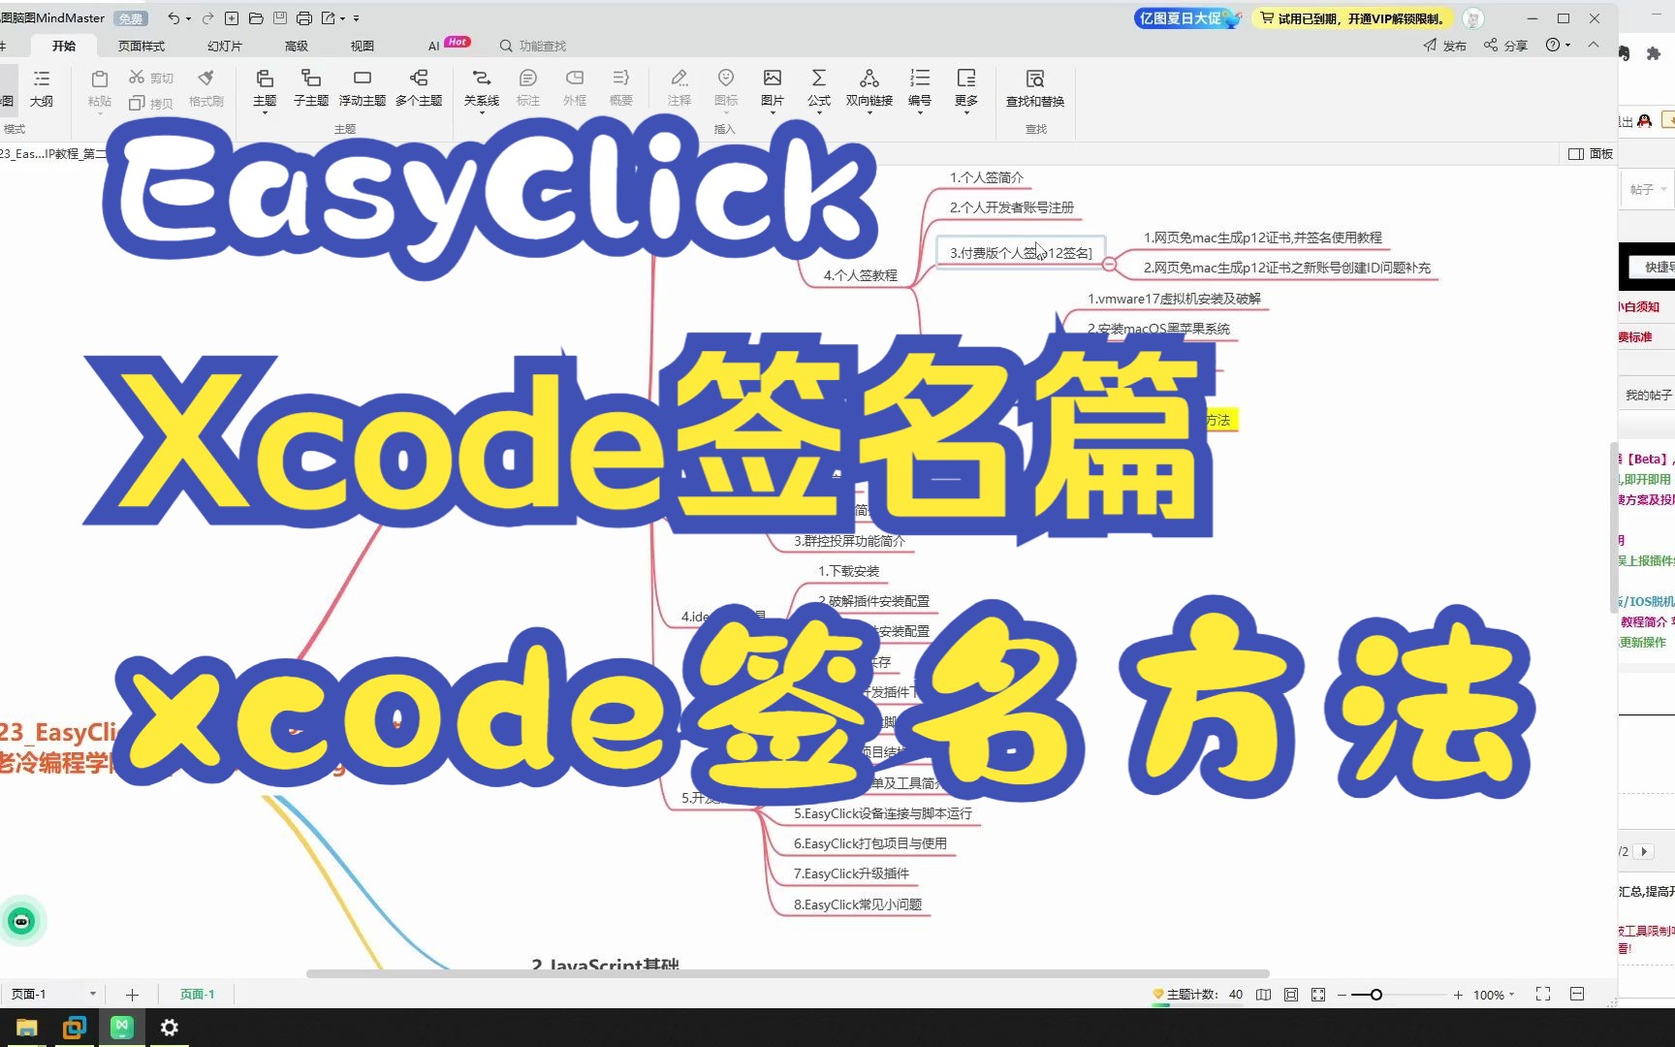Click the fullscreen icon in status bar
Screen dimensions: 1675x1047
pyautogui.click(x=1543, y=995)
